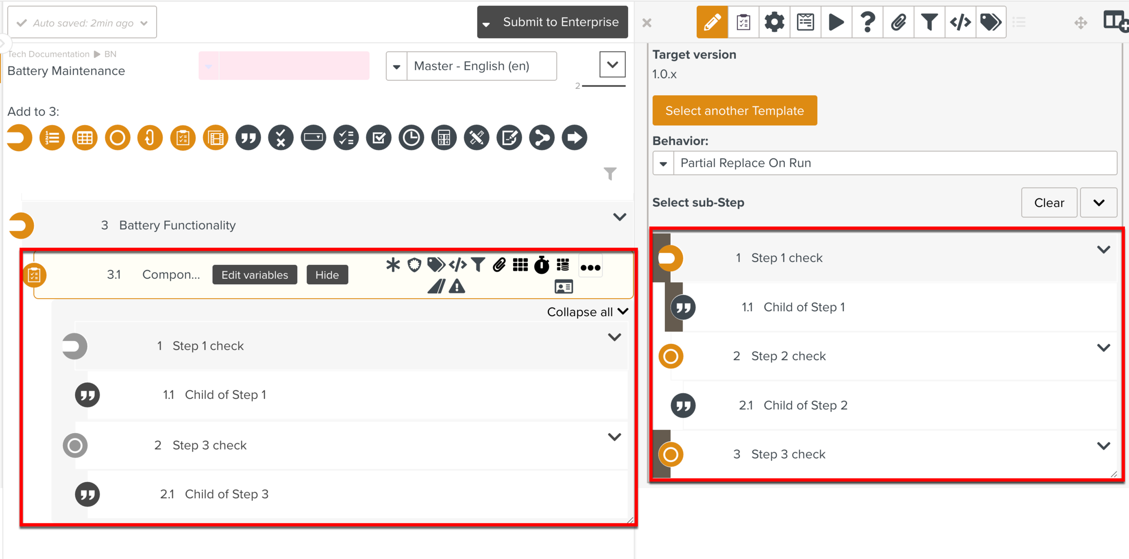The height and width of the screenshot is (559, 1129).
Task: Open the checklist tab beside the pencil tab
Action: 743,22
